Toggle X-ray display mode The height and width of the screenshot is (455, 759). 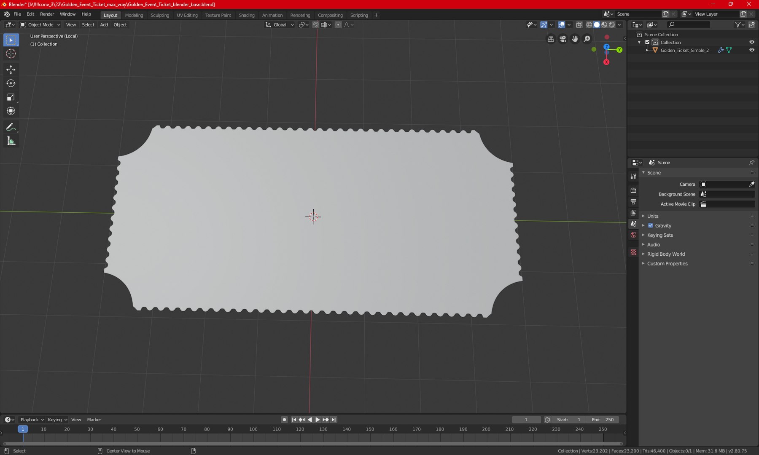tap(579, 25)
